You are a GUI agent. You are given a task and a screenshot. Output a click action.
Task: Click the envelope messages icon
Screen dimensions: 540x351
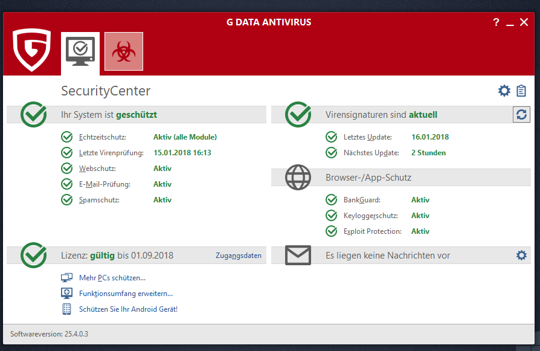tap(298, 255)
